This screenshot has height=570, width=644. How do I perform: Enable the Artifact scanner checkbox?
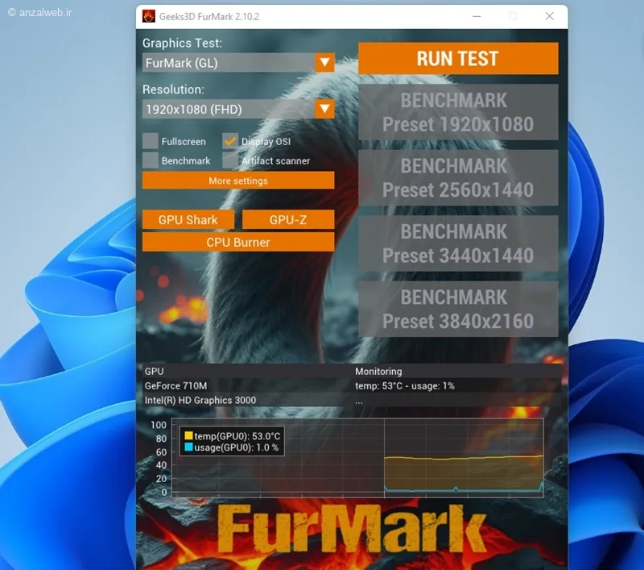point(230,160)
